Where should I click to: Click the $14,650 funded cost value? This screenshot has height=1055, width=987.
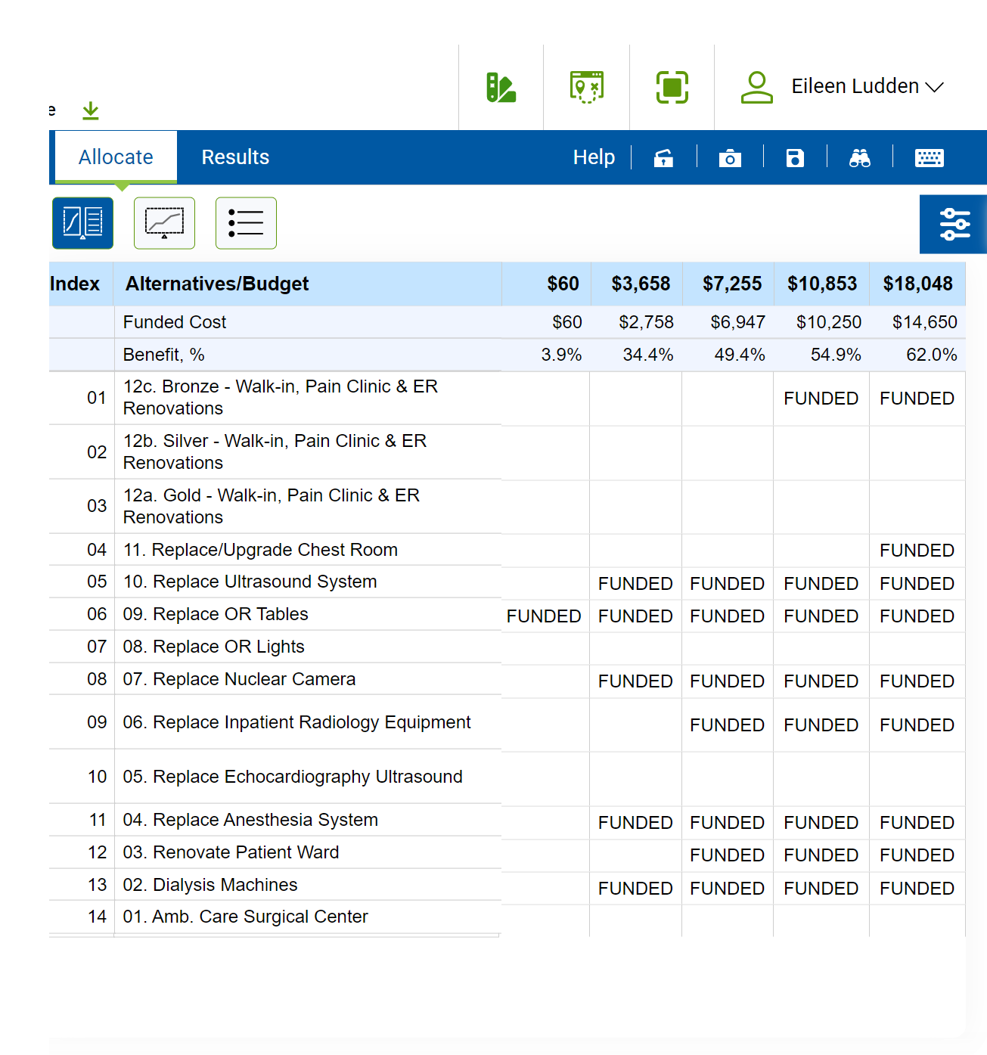tap(925, 322)
